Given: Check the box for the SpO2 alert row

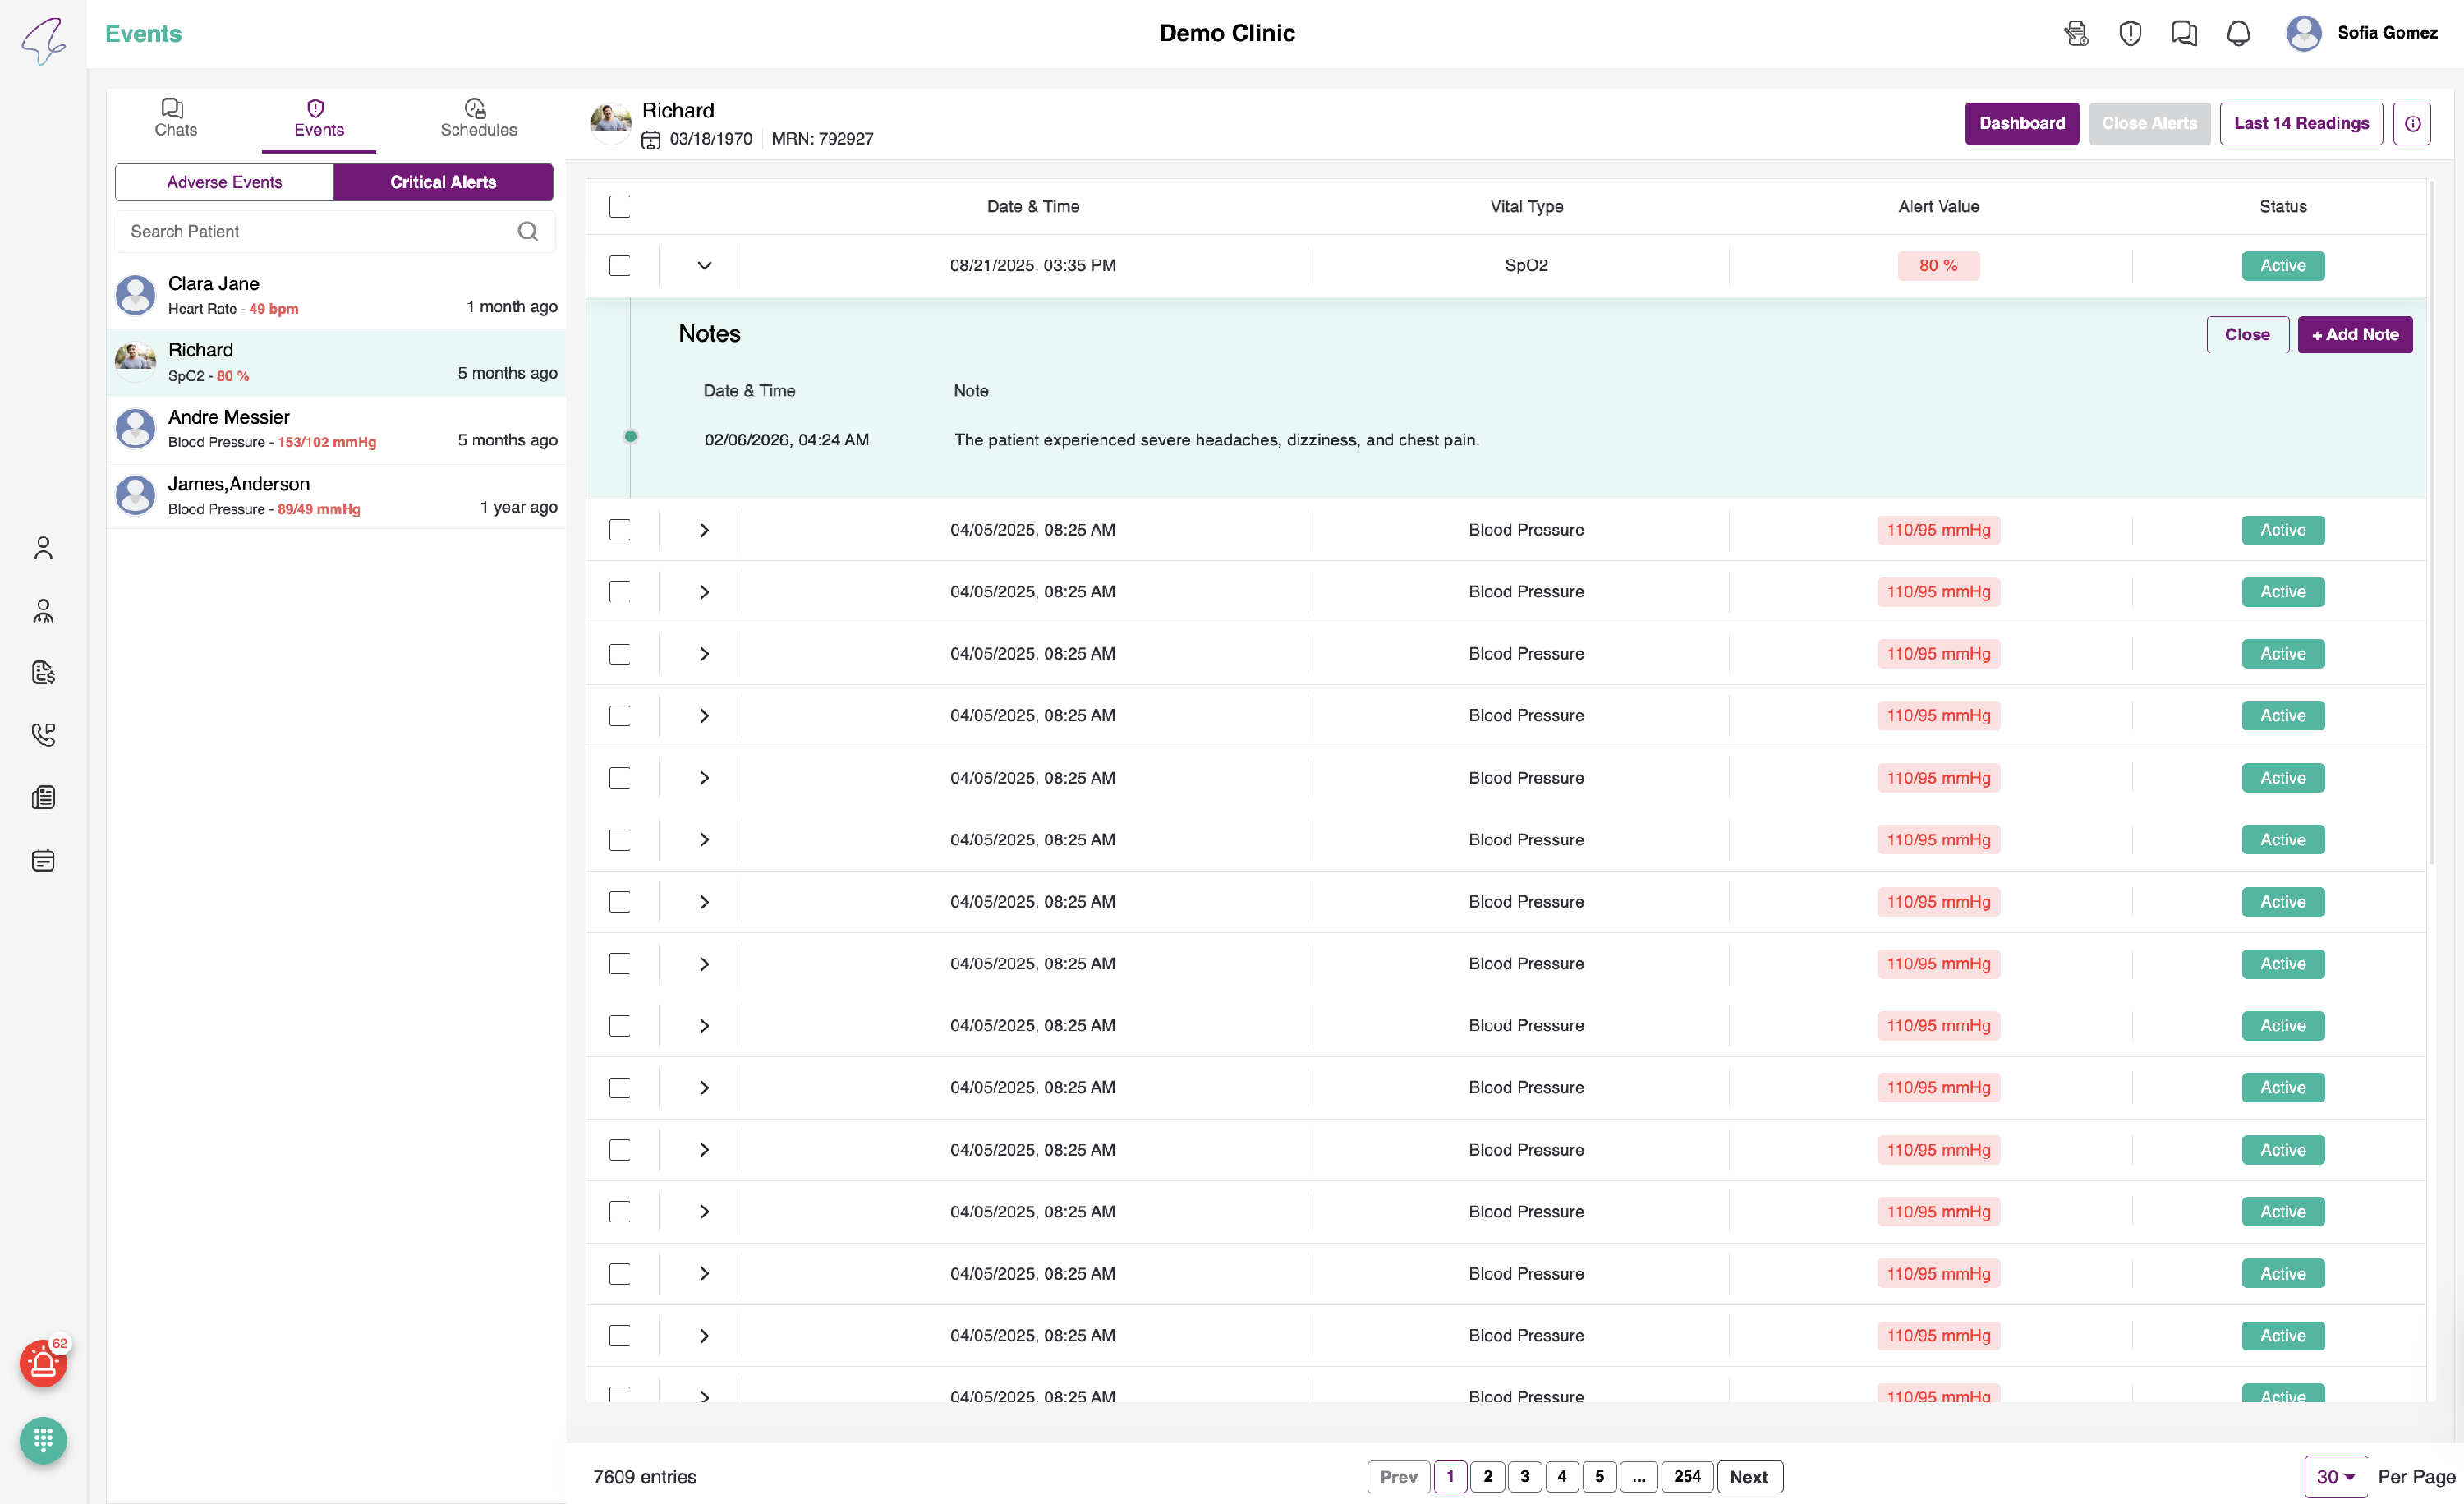Looking at the screenshot, I should click(x=620, y=266).
